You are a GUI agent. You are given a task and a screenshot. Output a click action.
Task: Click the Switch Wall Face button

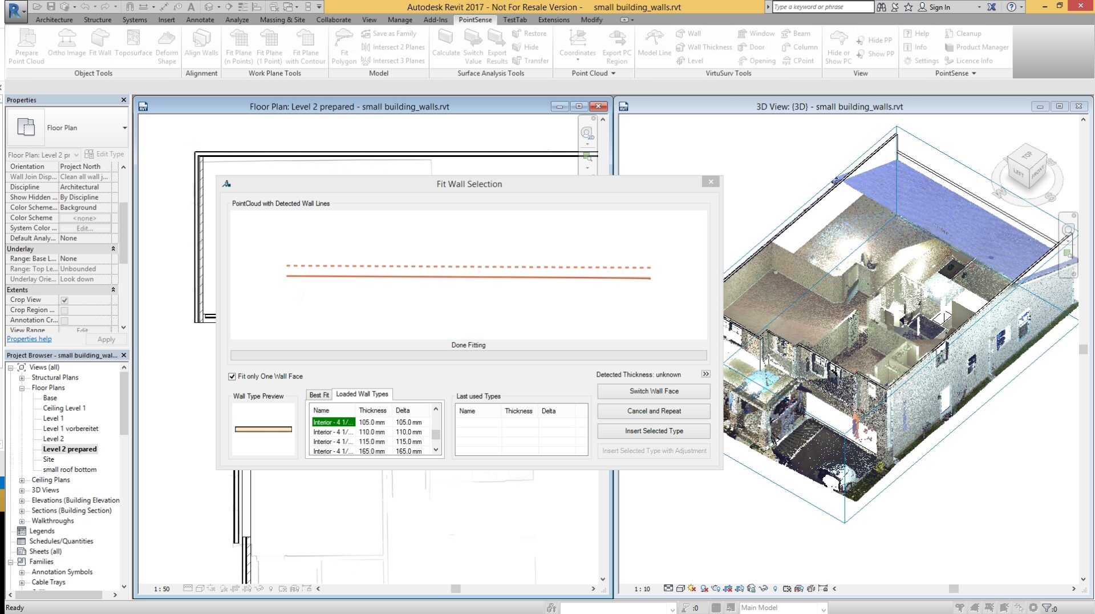[x=654, y=391]
